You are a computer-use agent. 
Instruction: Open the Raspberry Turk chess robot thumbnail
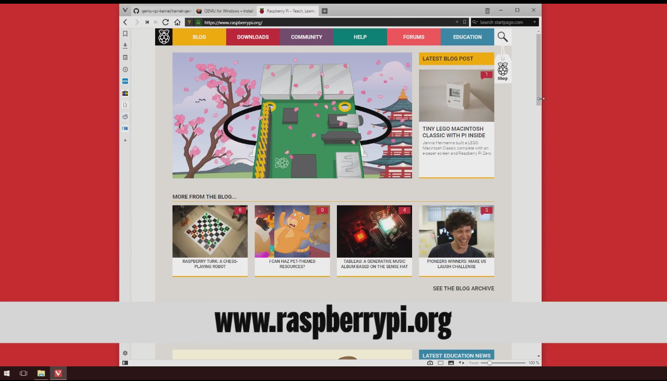tap(209, 231)
